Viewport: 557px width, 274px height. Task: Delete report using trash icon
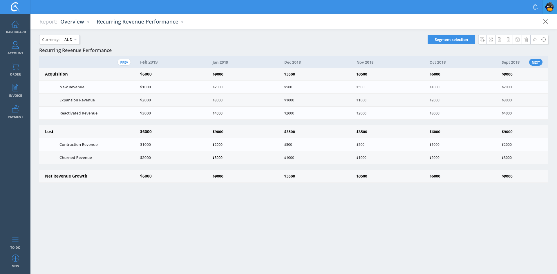tap(526, 40)
